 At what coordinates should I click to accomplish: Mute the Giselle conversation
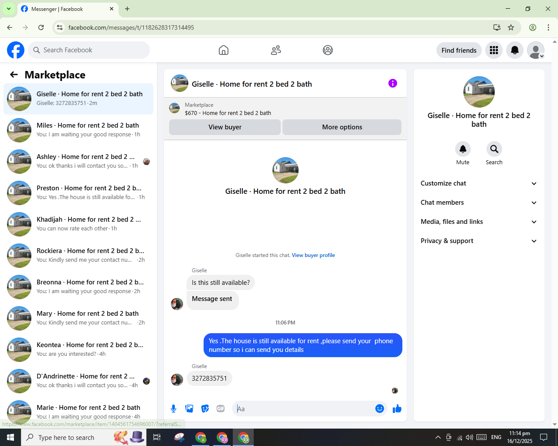point(463,149)
